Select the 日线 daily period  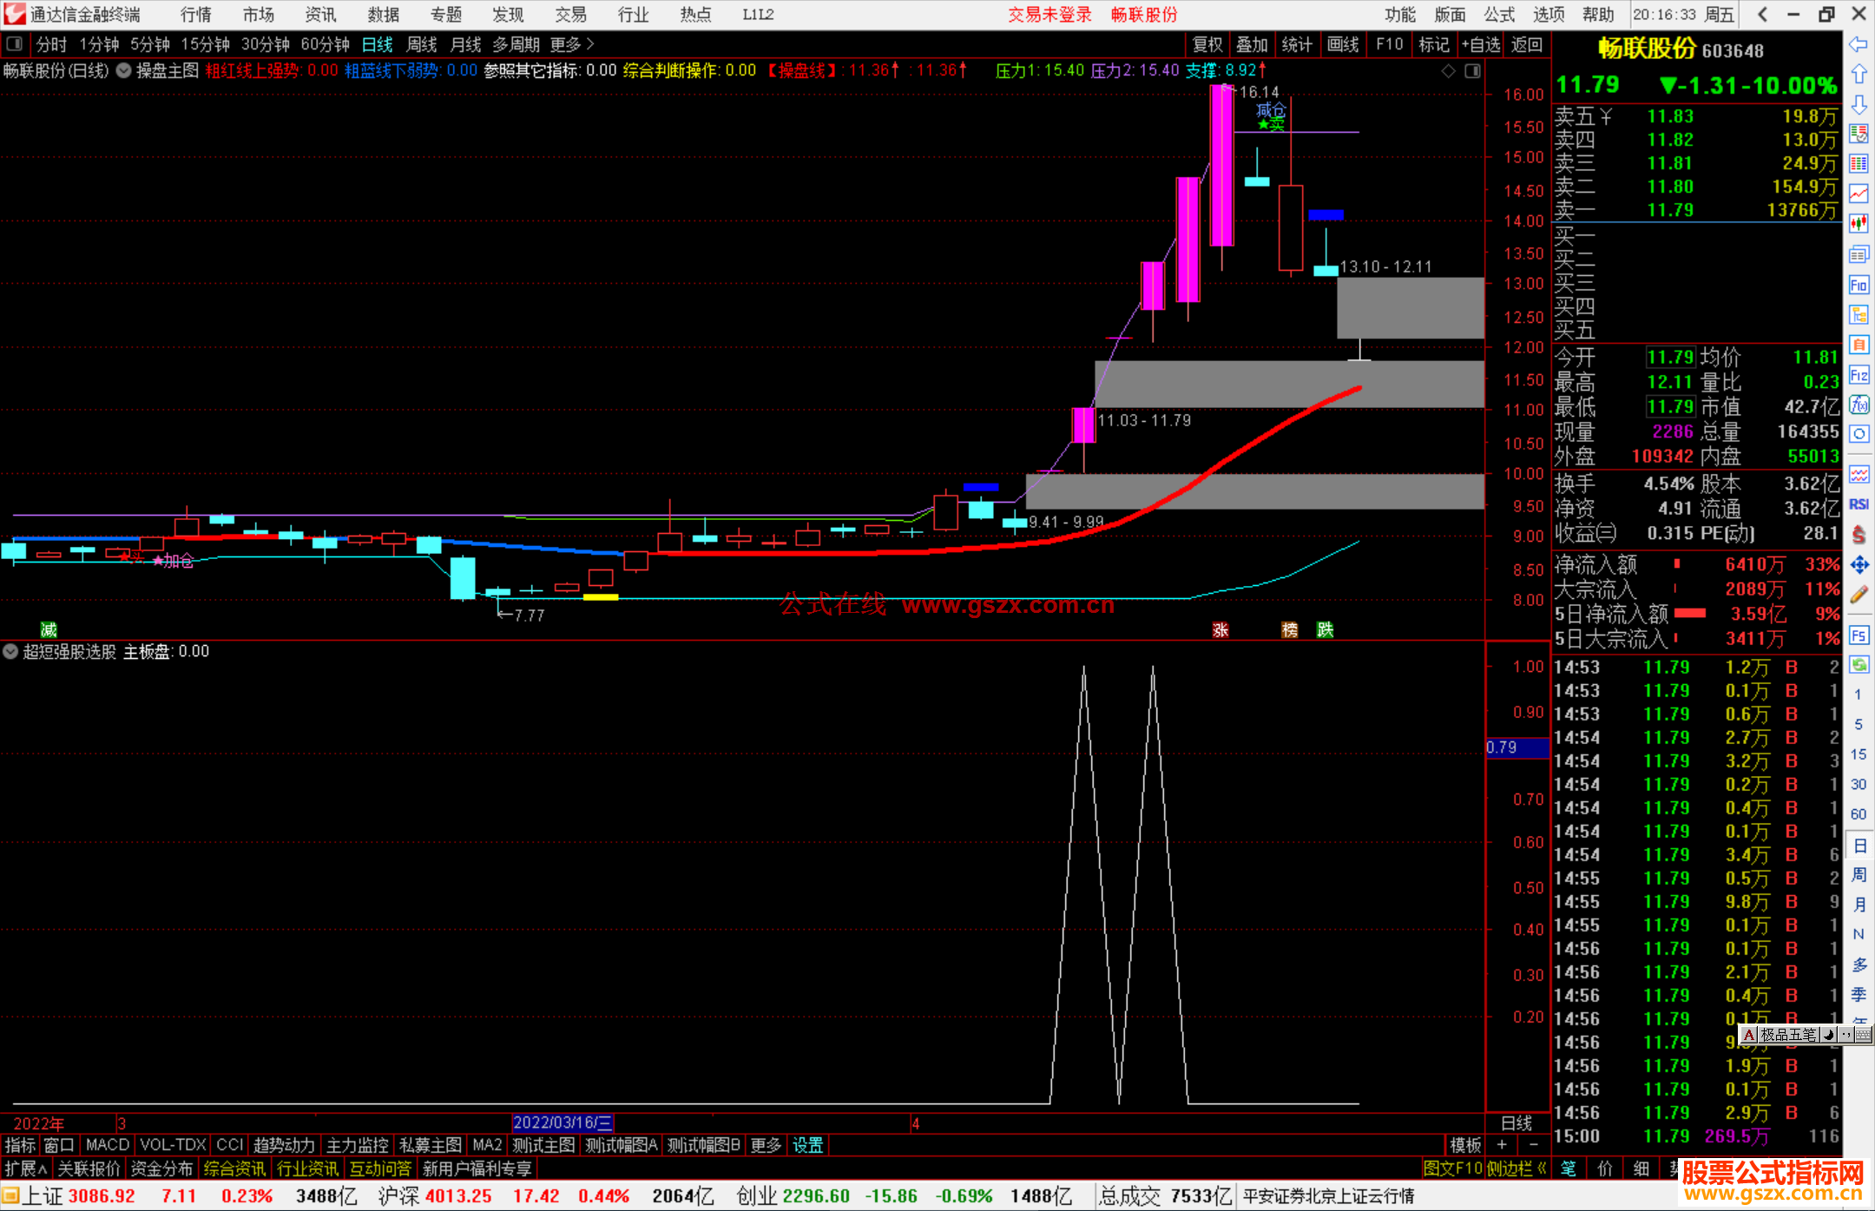coord(378,44)
